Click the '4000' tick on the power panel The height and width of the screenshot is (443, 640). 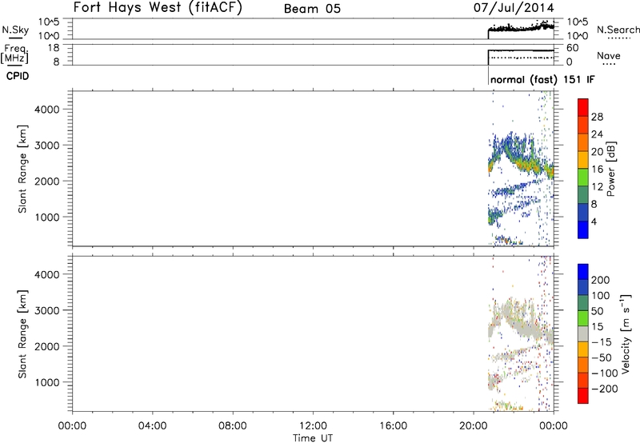point(46,110)
